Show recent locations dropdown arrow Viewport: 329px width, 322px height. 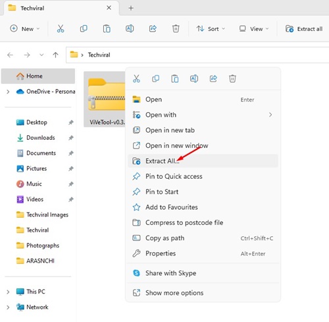tap(41, 55)
